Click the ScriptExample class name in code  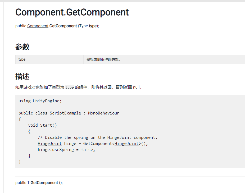pos(65,113)
